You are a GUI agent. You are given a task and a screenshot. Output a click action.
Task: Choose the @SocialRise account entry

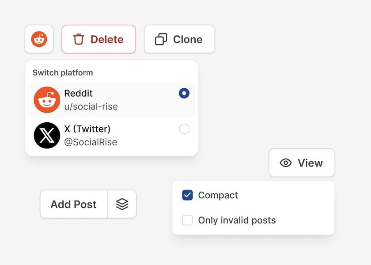tap(91, 142)
